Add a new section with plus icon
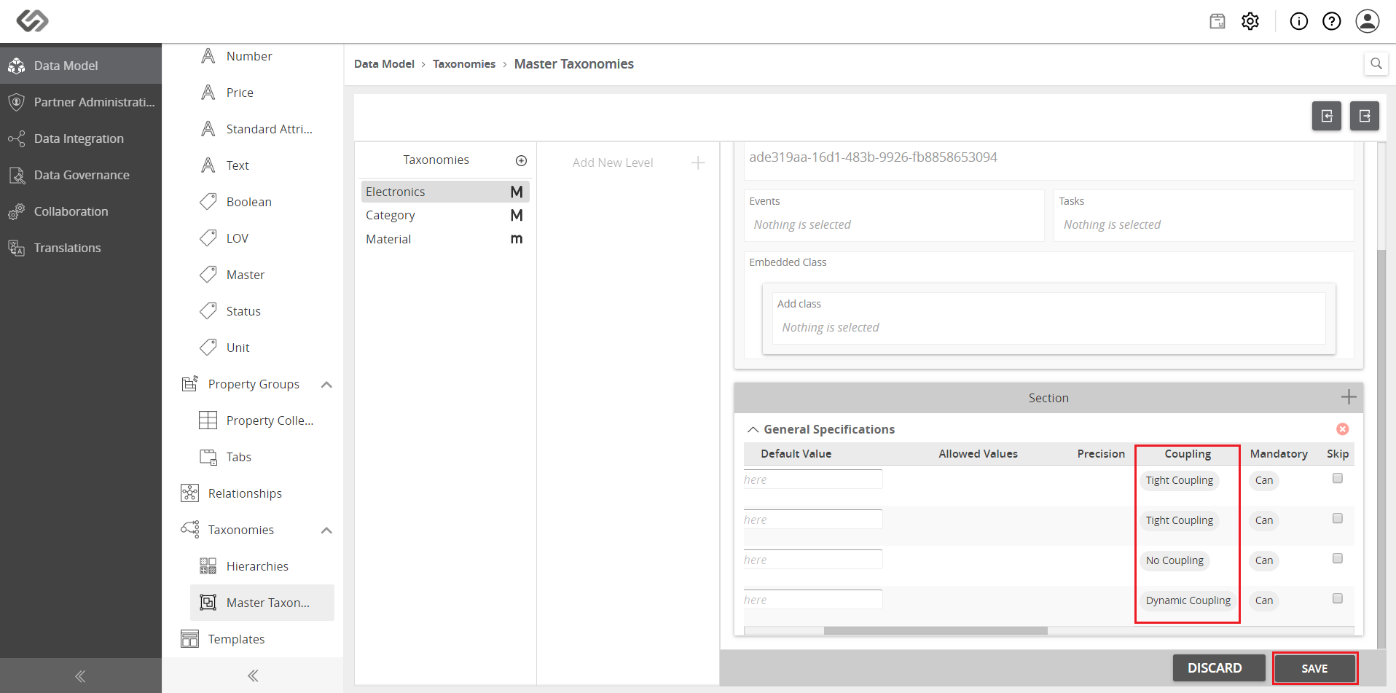 click(x=1349, y=397)
